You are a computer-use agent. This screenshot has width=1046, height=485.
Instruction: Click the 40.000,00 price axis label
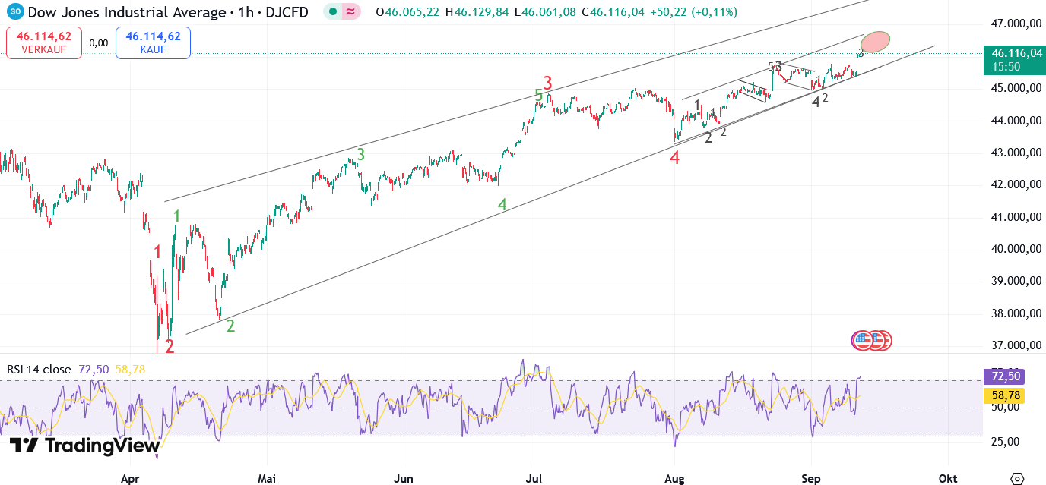coord(1016,249)
